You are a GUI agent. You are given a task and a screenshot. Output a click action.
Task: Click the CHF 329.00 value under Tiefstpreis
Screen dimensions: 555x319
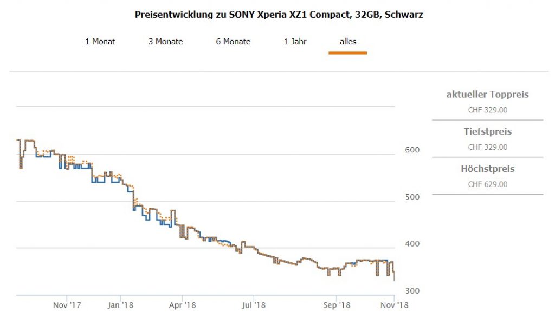[x=487, y=147]
